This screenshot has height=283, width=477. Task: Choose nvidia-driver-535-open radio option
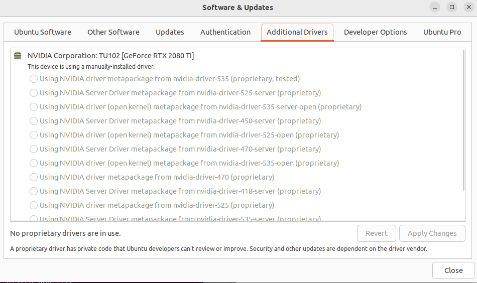pyautogui.click(x=34, y=163)
